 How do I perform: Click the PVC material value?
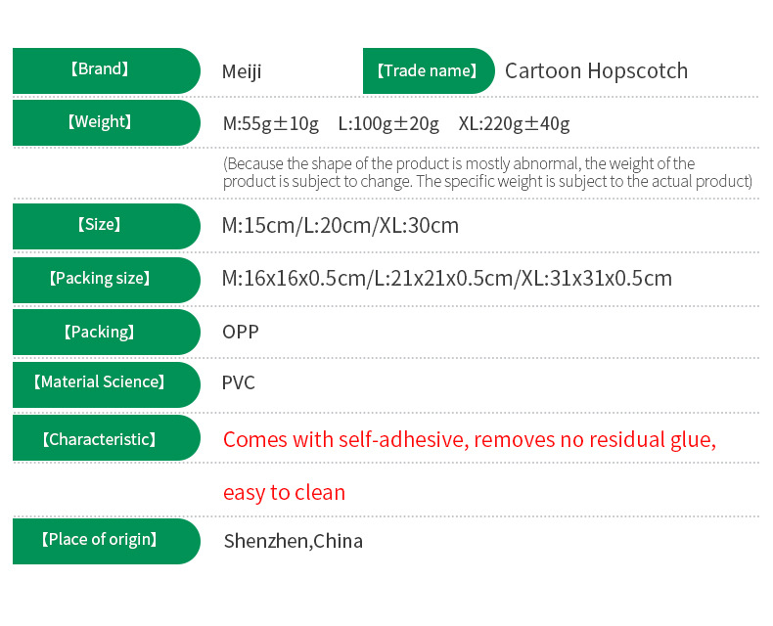(239, 383)
